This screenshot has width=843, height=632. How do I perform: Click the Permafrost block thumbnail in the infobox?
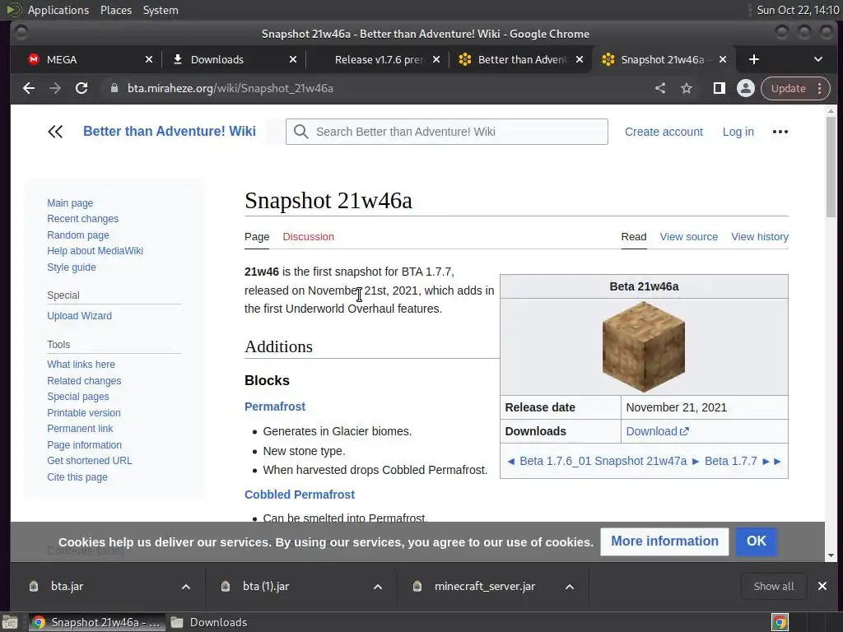[644, 346]
